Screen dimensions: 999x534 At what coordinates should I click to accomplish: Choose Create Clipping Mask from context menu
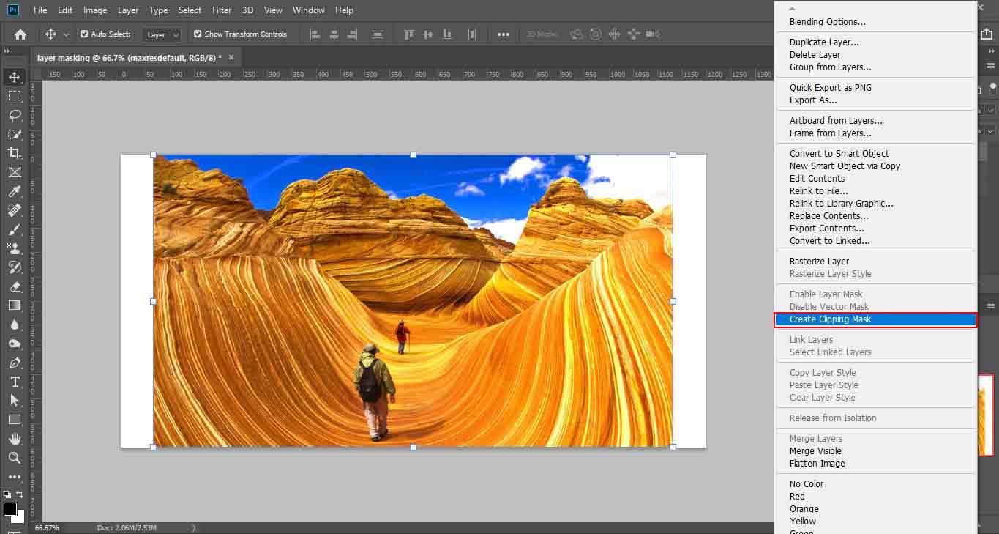[875, 319]
